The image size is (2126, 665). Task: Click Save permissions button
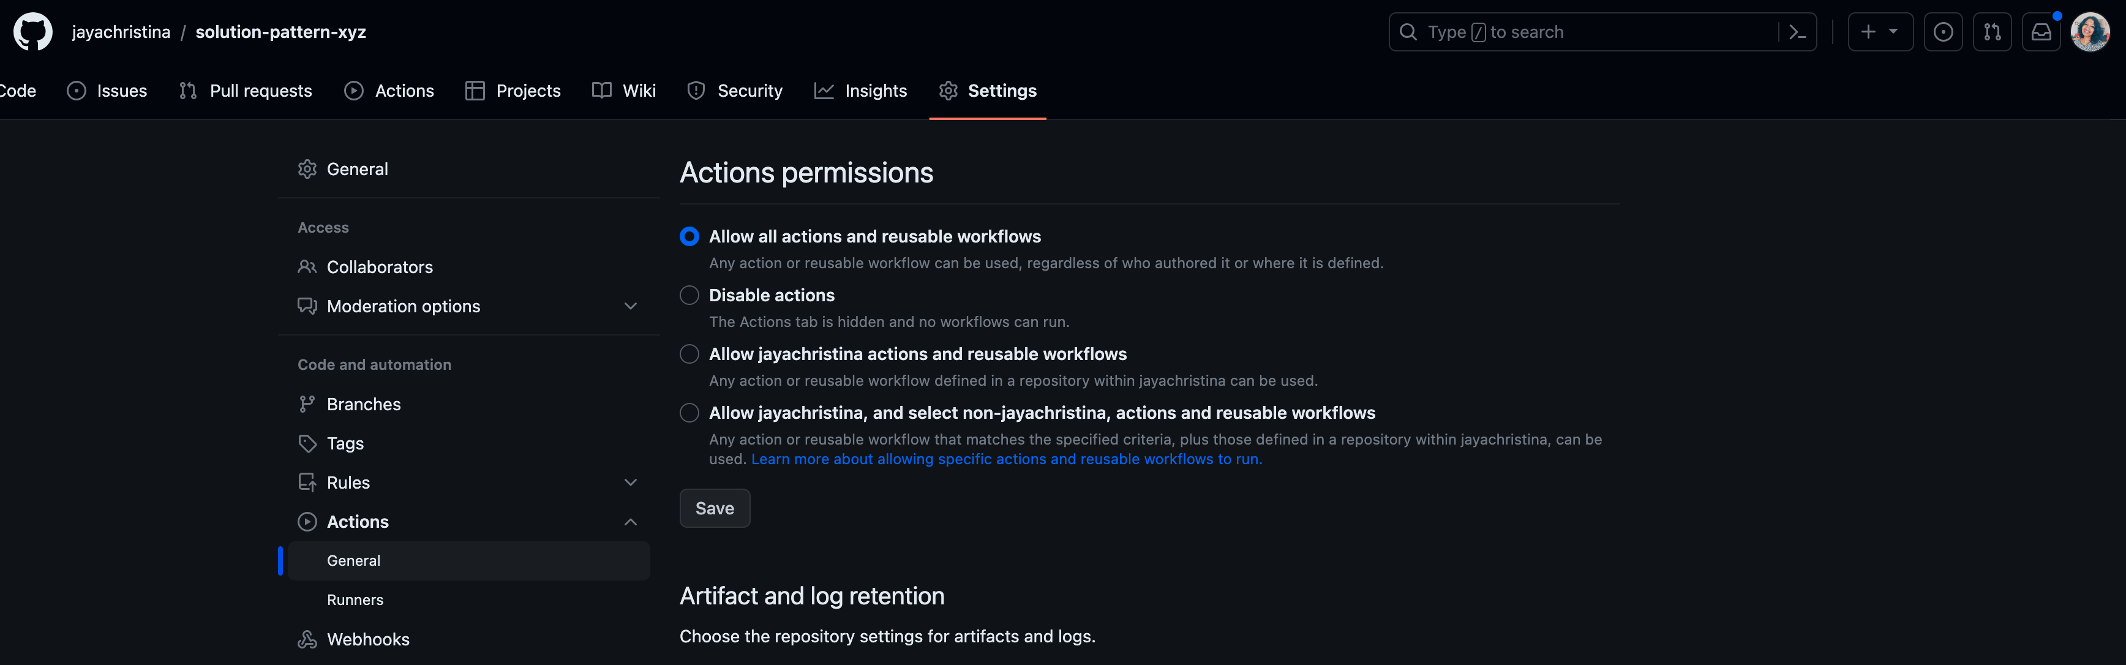click(x=715, y=506)
